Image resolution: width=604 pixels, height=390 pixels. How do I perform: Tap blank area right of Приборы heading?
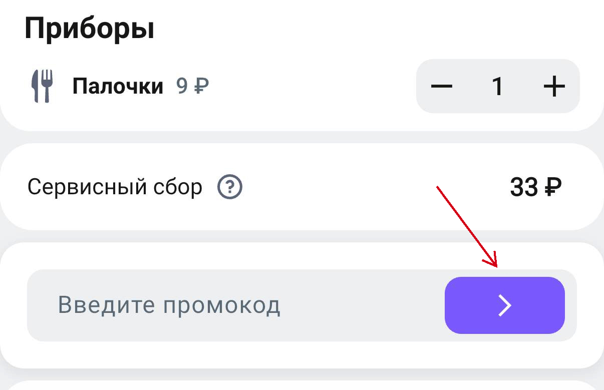coord(351,29)
